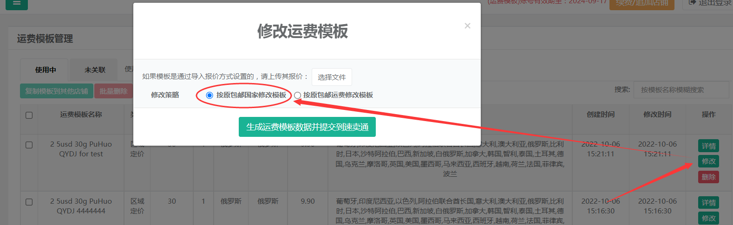
Task: Click the 运费模板管理 heading
Action: pyautogui.click(x=45, y=39)
